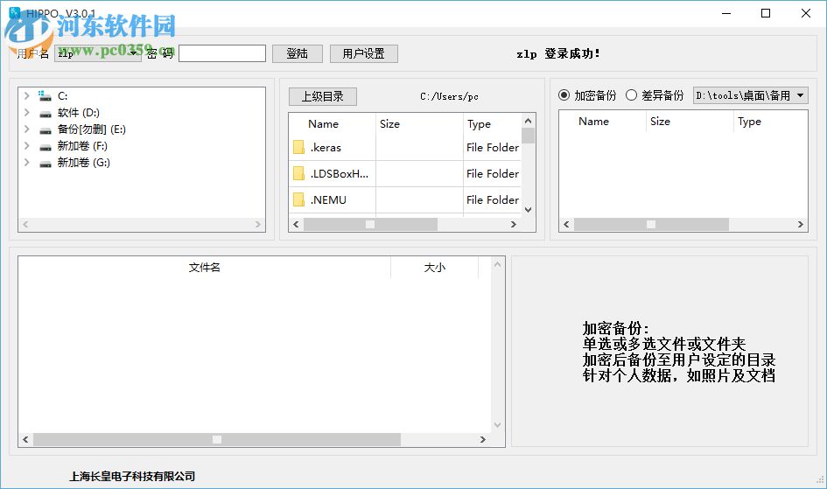The height and width of the screenshot is (489, 827).
Task: Expand the 新加卷 (F:) tree node
Action: point(26,146)
